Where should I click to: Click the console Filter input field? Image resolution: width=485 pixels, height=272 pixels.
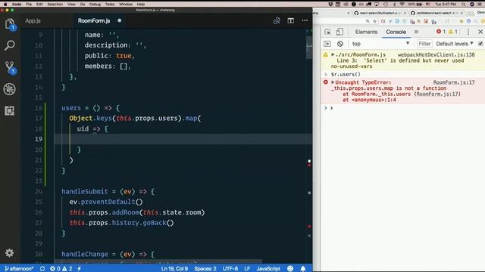click(x=424, y=44)
